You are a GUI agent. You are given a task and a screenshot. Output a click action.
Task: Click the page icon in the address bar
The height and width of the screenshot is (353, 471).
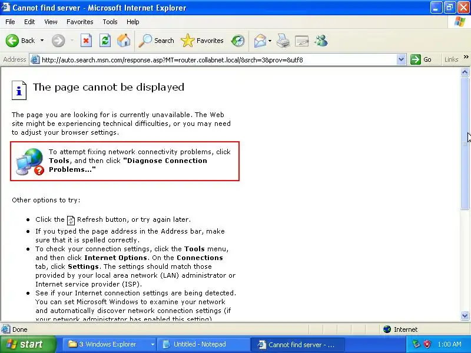35,60
